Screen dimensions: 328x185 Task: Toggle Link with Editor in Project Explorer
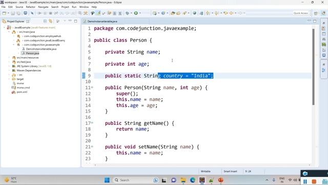point(50,21)
